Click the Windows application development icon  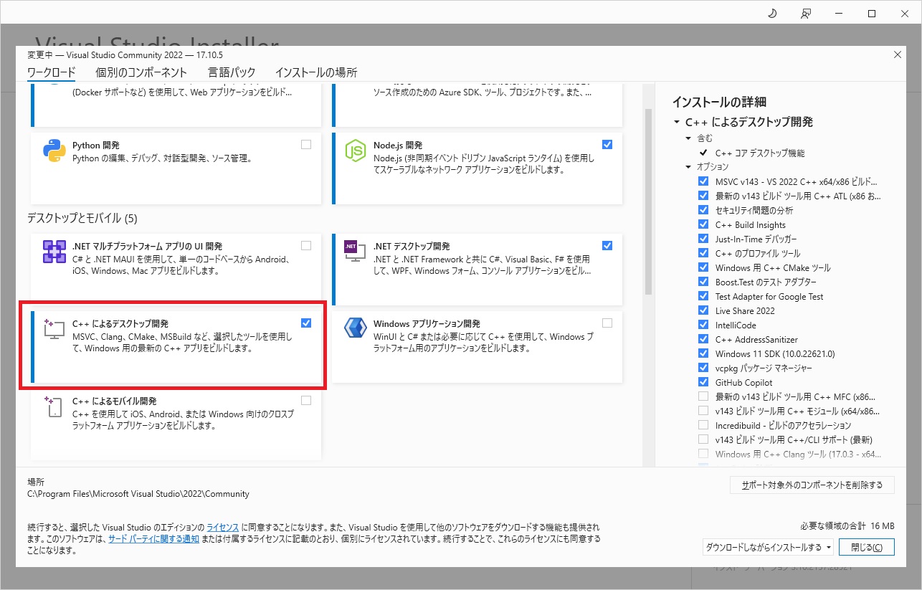[356, 328]
